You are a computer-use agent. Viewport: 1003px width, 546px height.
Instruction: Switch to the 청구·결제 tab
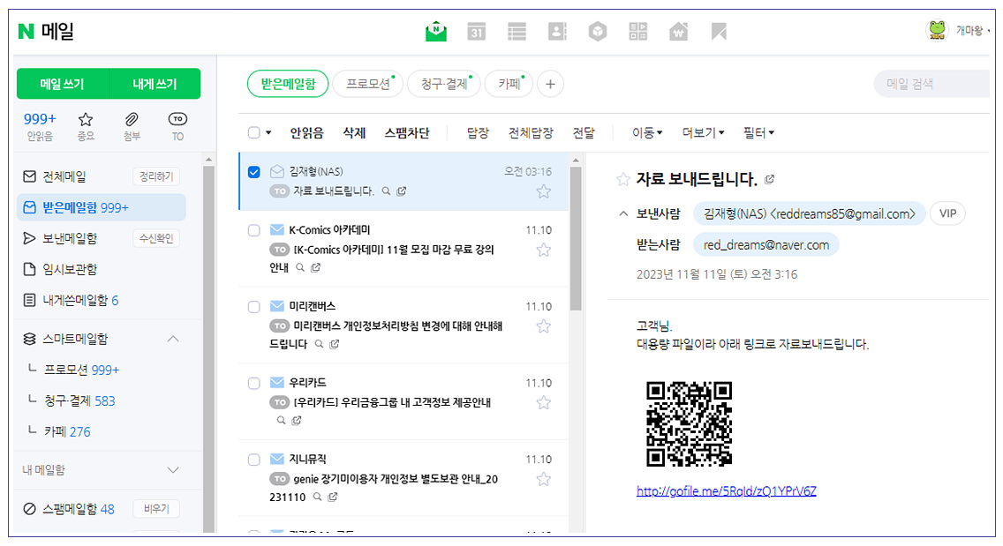[444, 84]
